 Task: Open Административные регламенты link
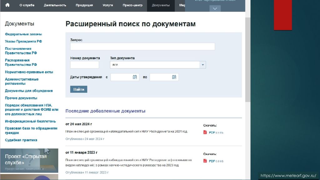pos(22,81)
